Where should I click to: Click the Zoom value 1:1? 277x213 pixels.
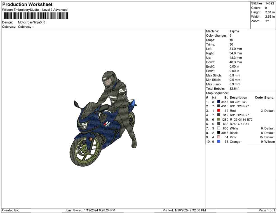pyautogui.click(x=267, y=21)
